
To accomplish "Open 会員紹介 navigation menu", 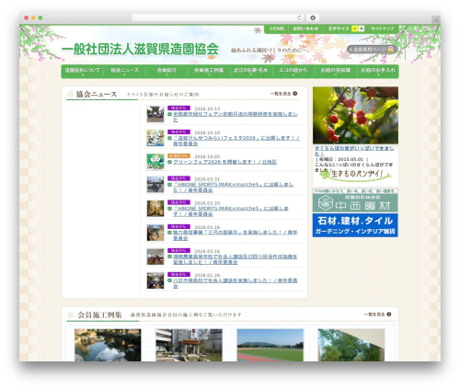I will [x=167, y=71].
